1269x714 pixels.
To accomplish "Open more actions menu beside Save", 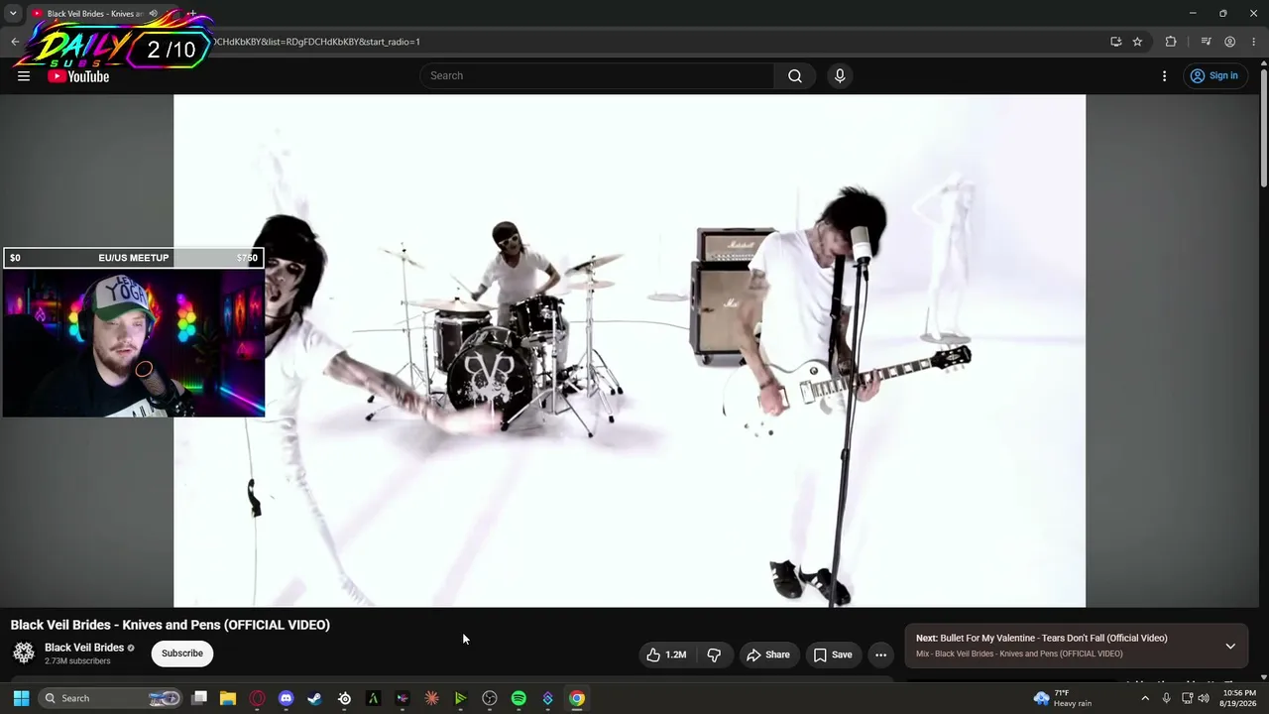I will tap(880, 654).
